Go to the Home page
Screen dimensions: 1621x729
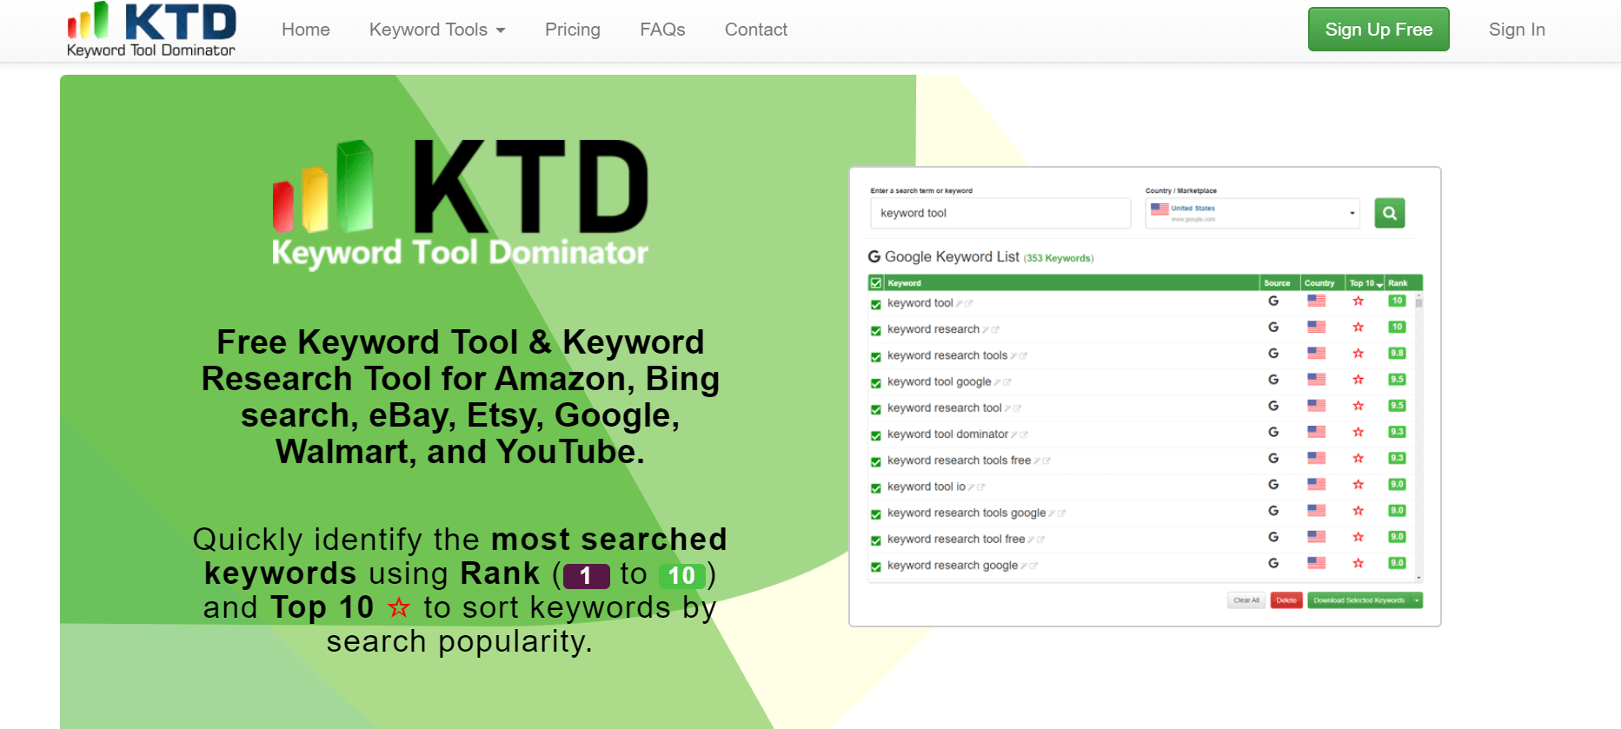[x=306, y=30]
